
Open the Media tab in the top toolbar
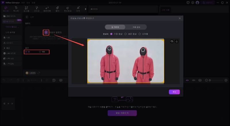pyautogui.click(x=6, y=9)
